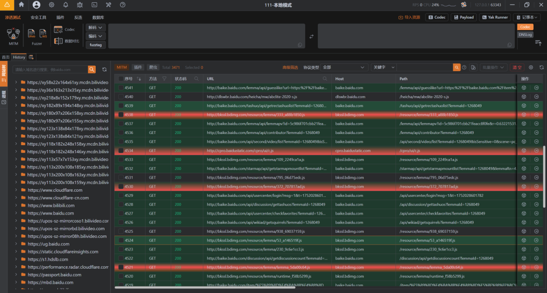Screen dimensions: 547x293
Task: Click the fuzztag button
Action: (x=96, y=45)
